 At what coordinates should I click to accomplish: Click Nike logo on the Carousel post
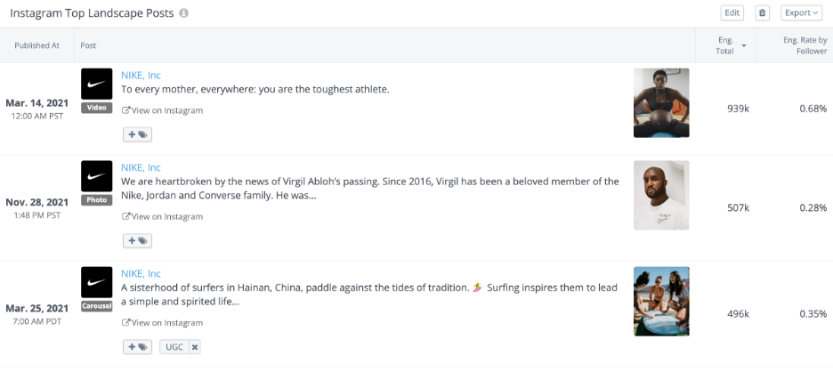pos(97,282)
